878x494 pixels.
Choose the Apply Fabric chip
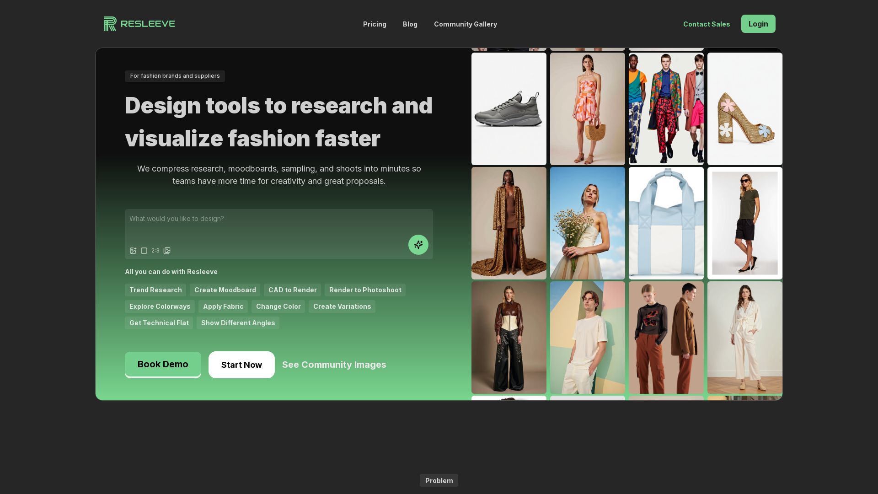[223, 306]
